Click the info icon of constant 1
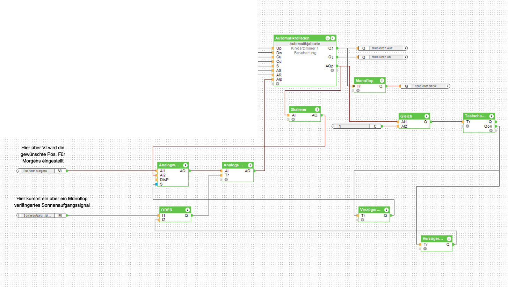This screenshot has height=287, width=508. 334,126
